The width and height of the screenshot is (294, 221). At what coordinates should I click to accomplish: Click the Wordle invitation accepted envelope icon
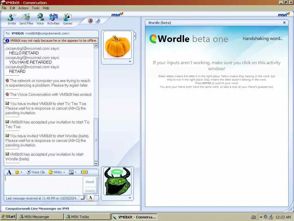7,154
